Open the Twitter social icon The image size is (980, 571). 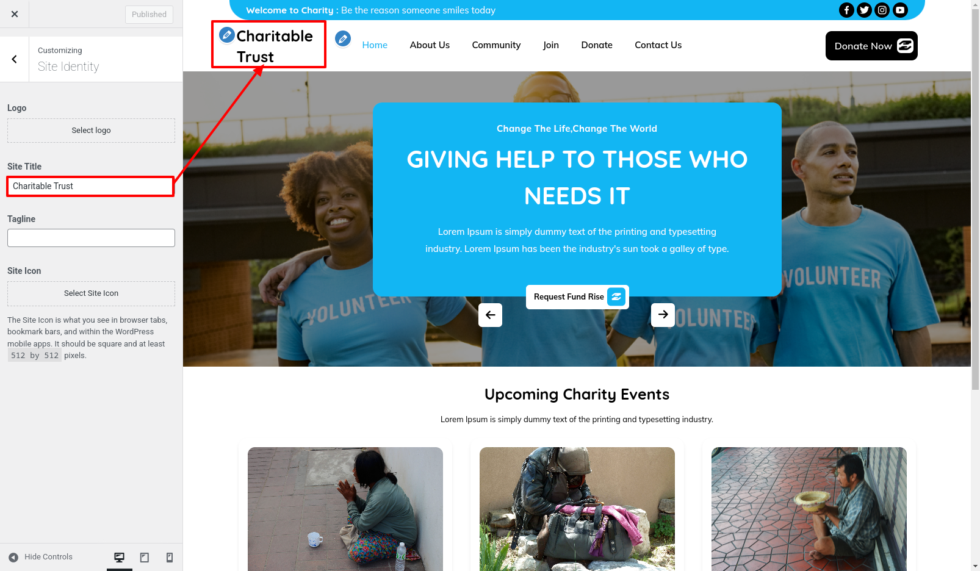[864, 10]
